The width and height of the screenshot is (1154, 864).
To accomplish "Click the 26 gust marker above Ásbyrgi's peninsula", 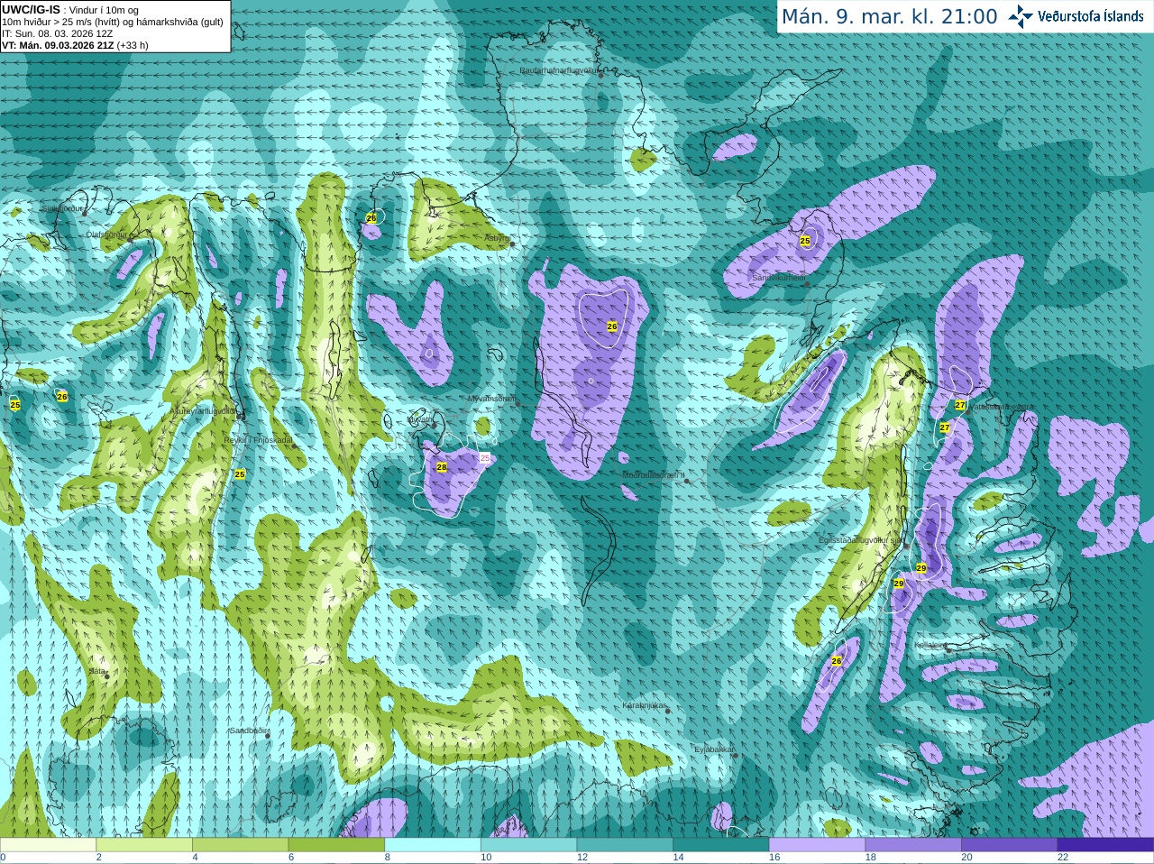I will 371,218.
